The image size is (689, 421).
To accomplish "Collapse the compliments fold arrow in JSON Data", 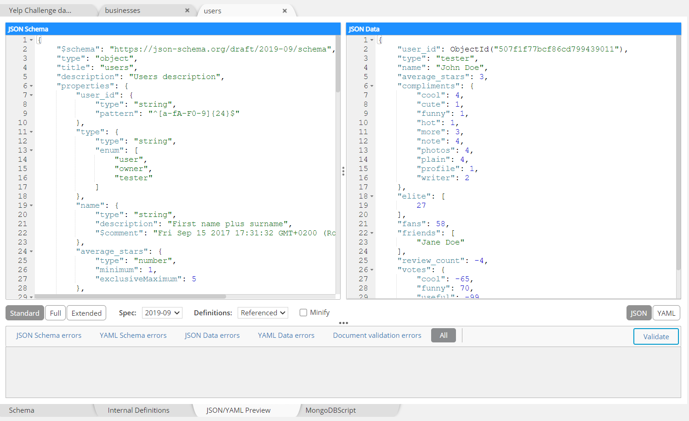I will 372,86.
